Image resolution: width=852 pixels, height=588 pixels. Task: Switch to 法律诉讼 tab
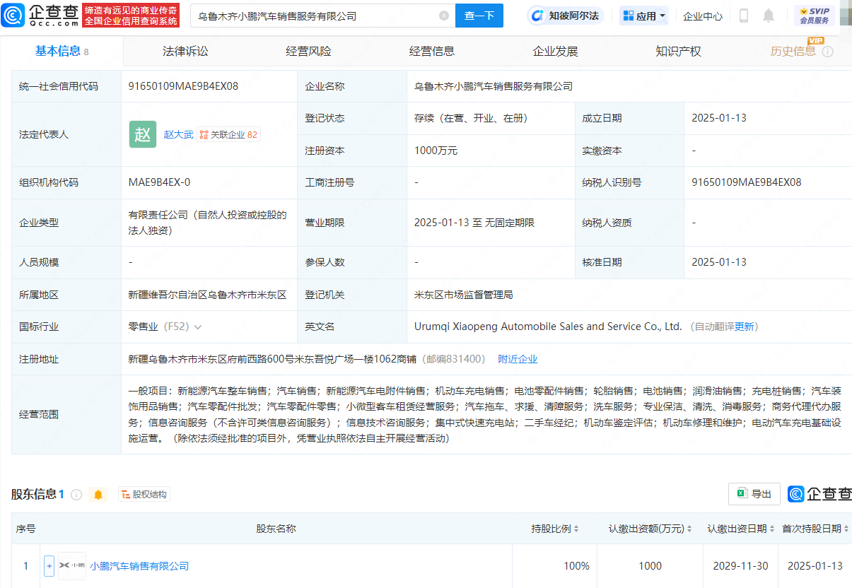pos(185,51)
